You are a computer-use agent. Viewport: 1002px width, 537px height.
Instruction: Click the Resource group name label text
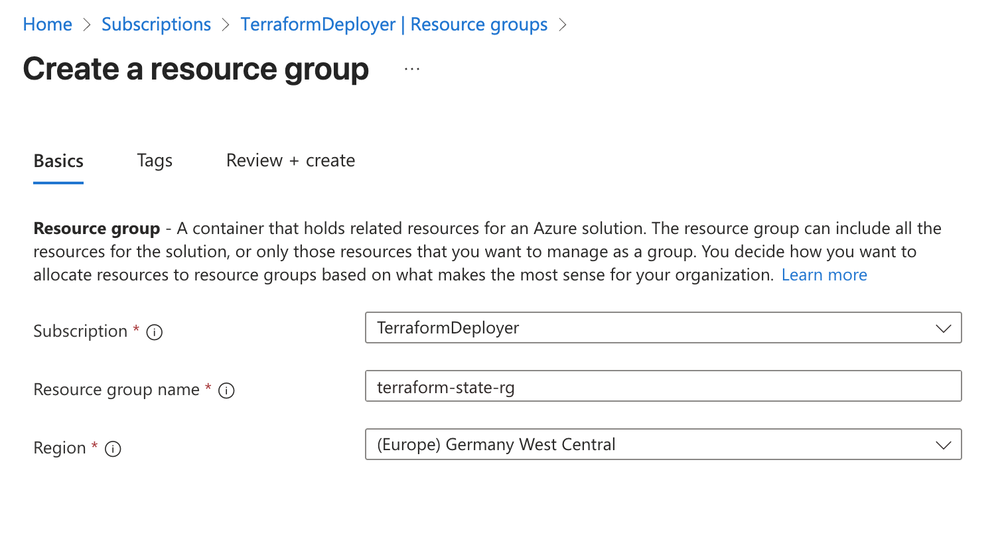click(x=116, y=390)
